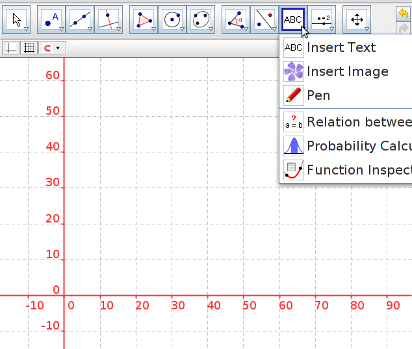Screen dimensions: 412x349
Task: Open the Probability Calculator entry
Action: coord(357,146)
